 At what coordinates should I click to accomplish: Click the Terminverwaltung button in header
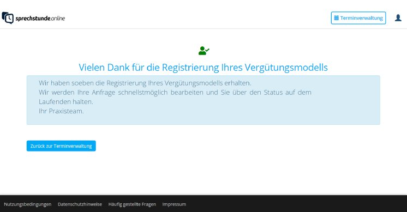tap(358, 18)
